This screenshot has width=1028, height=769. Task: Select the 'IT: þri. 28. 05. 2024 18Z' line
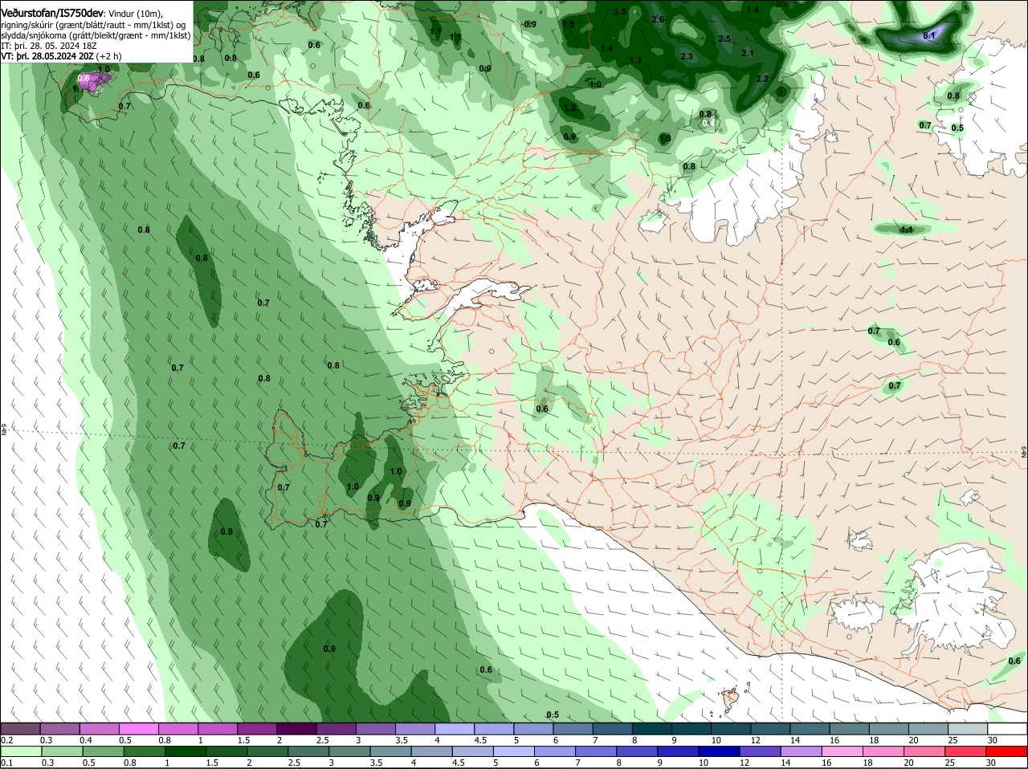[49, 46]
